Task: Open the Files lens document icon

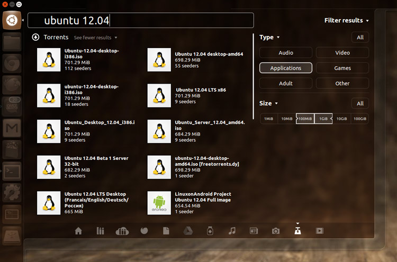Action: (166, 231)
